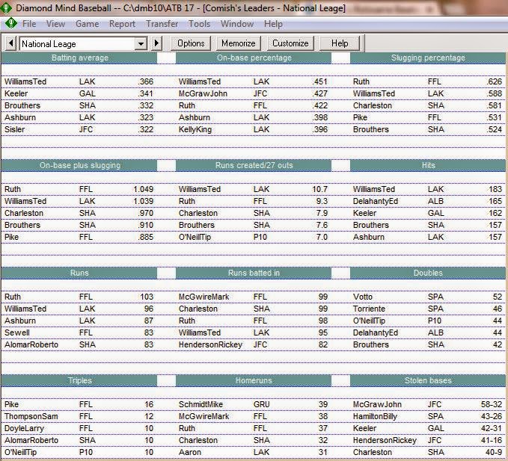Open the View menu

coord(55,24)
